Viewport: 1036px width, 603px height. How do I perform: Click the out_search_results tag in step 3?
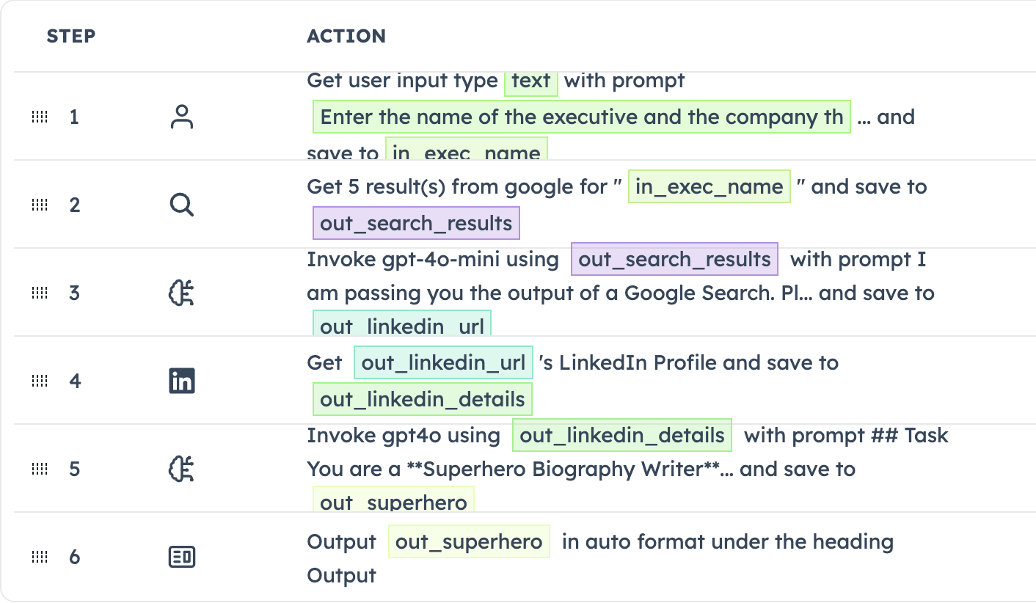[674, 260]
